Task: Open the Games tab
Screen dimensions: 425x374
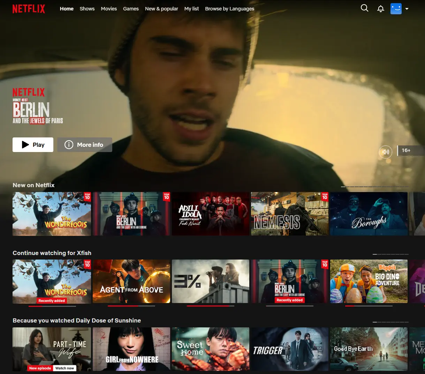Action: coord(131,9)
